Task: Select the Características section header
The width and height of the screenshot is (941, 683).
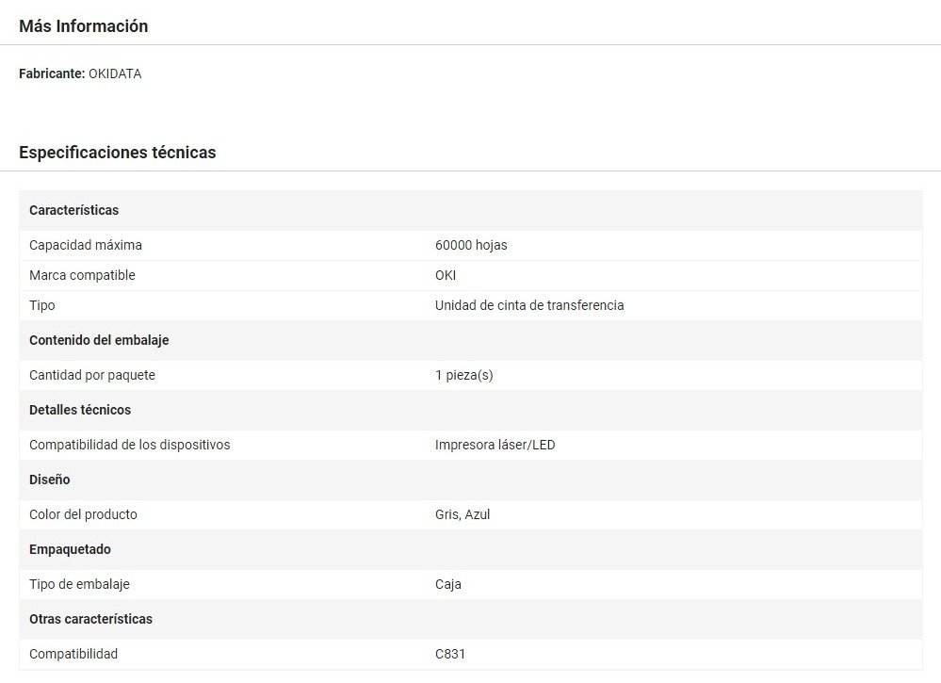Action: [x=73, y=210]
